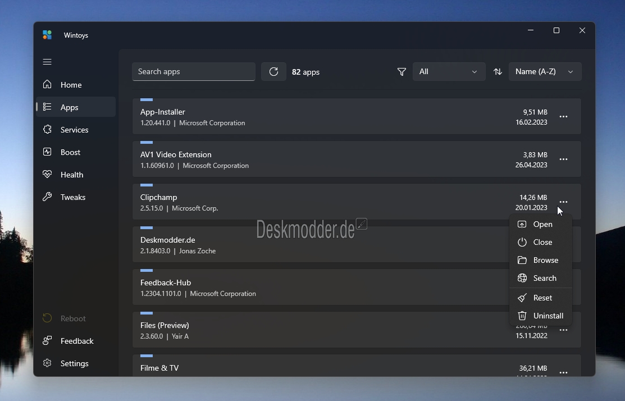
Task: Click the Close power icon
Action: coord(522,243)
